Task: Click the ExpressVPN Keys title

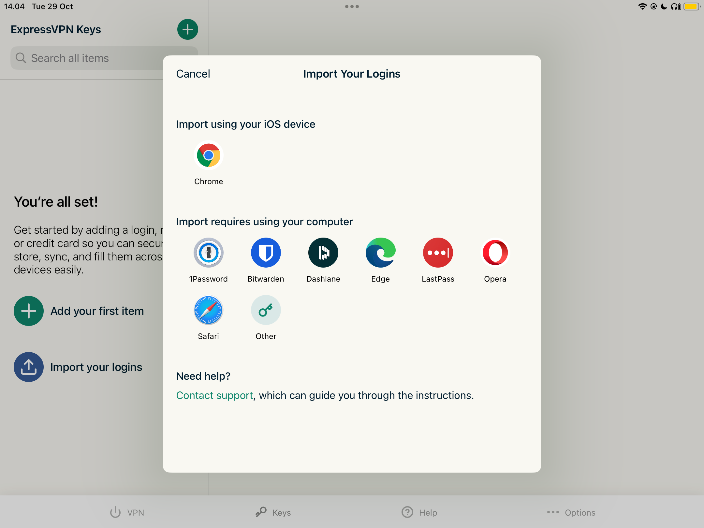Action: click(x=56, y=29)
